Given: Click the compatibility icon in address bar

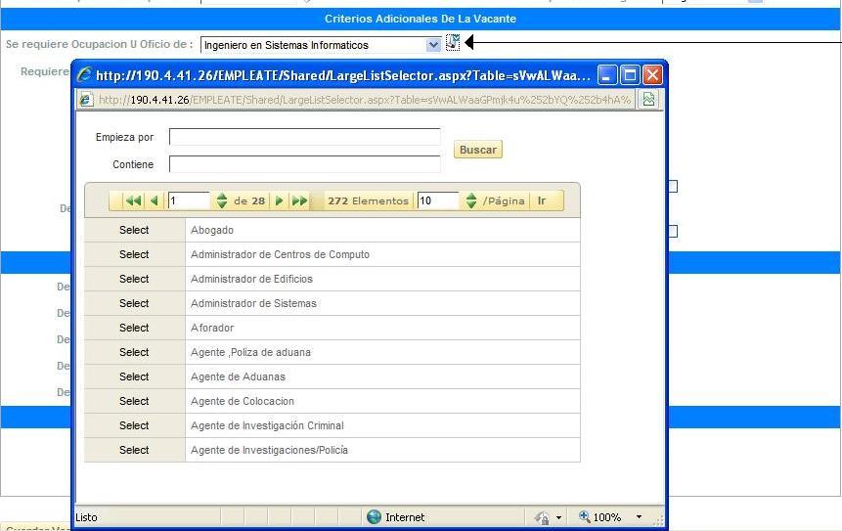Looking at the screenshot, I should click(647, 99).
